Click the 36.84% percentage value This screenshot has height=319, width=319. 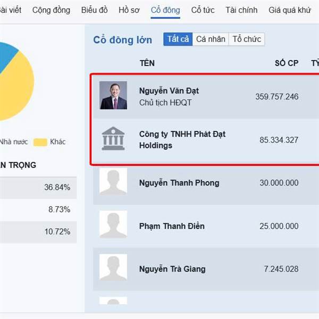tap(57, 187)
